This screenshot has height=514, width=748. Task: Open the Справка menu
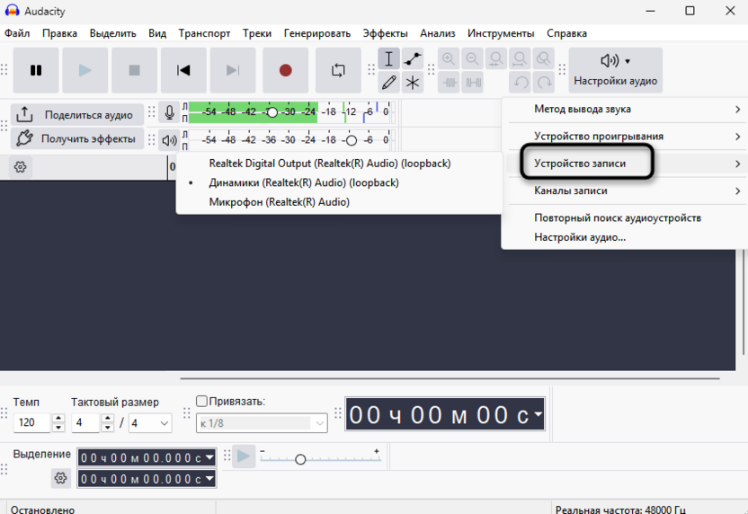[x=566, y=33]
